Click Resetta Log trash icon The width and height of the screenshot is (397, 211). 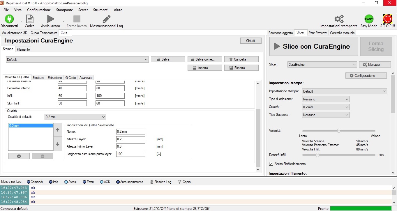pos(152,182)
